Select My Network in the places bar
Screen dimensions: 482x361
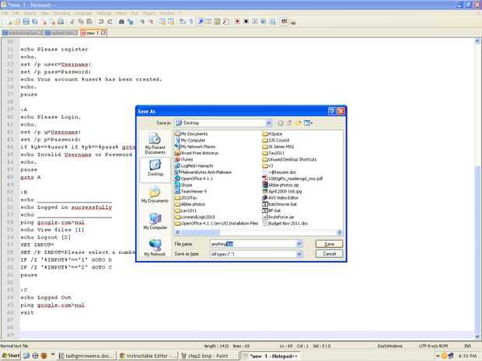point(155,248)
